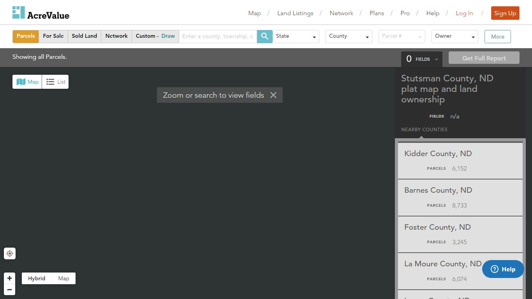The image size is (532, 299).
Task: Open Kidder County, ND card
Action: [460, 160]
